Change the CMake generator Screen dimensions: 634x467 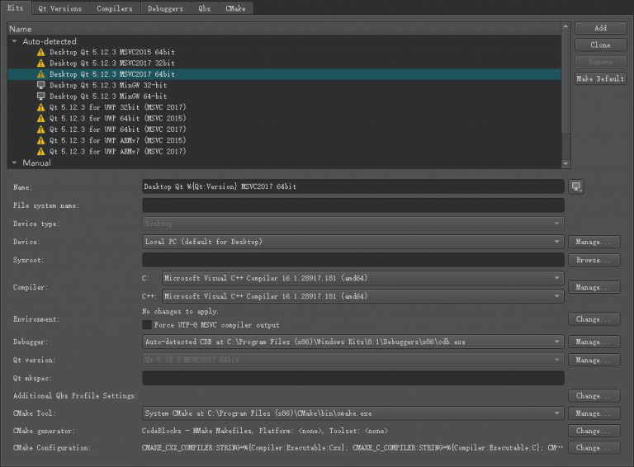tap(594, 431)
